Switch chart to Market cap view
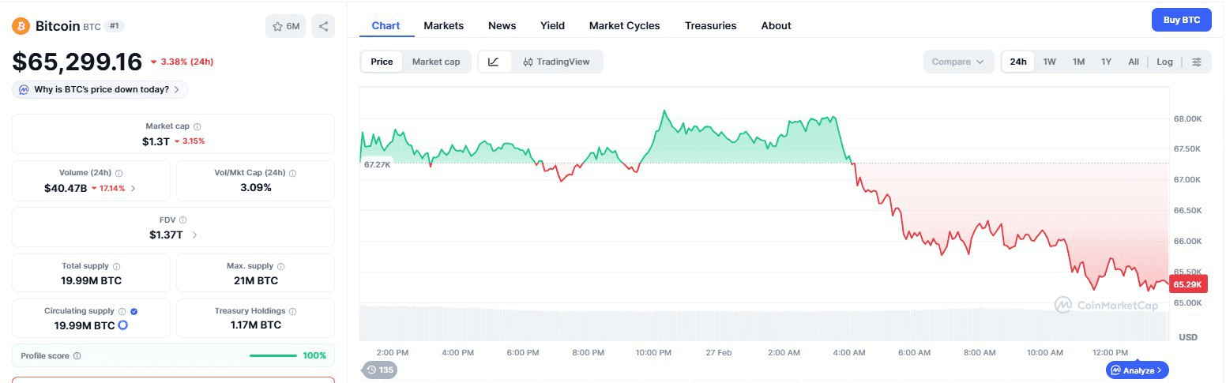1226x383 pixels. 435,62
